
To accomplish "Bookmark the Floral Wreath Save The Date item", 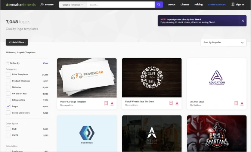I will [171, 103].
